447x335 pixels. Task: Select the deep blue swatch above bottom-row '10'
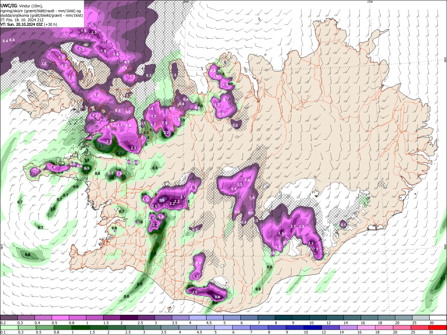point(312,328)
